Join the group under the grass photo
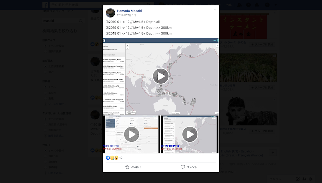The width and height of the screenshot is (322, 183). pyautogui.click(x=262, y=88)
